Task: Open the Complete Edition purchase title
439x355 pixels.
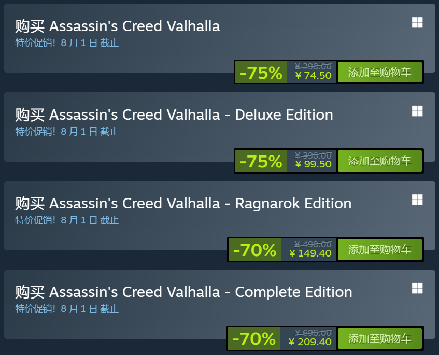Action: click(183, 292)
